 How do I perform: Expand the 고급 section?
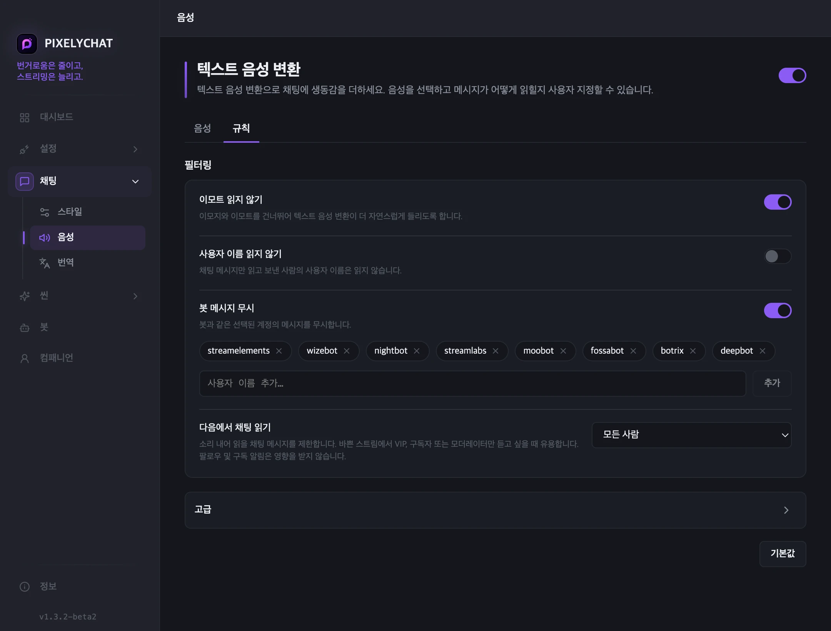tap(495, 510)
